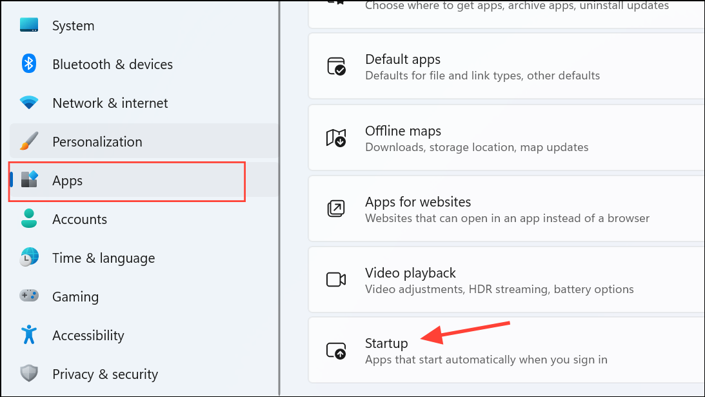Screen dimensions: 705x397
Task: Click the Apps for websites icon
Action: (x=336, y=209)
